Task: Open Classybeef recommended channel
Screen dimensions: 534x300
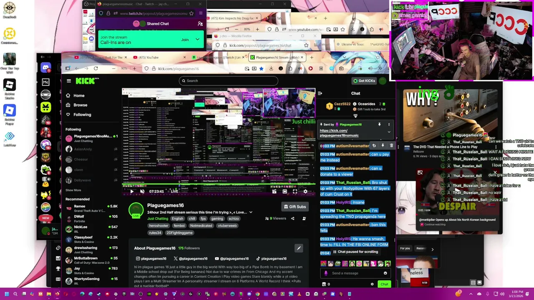Action: (x=91, y=239)
